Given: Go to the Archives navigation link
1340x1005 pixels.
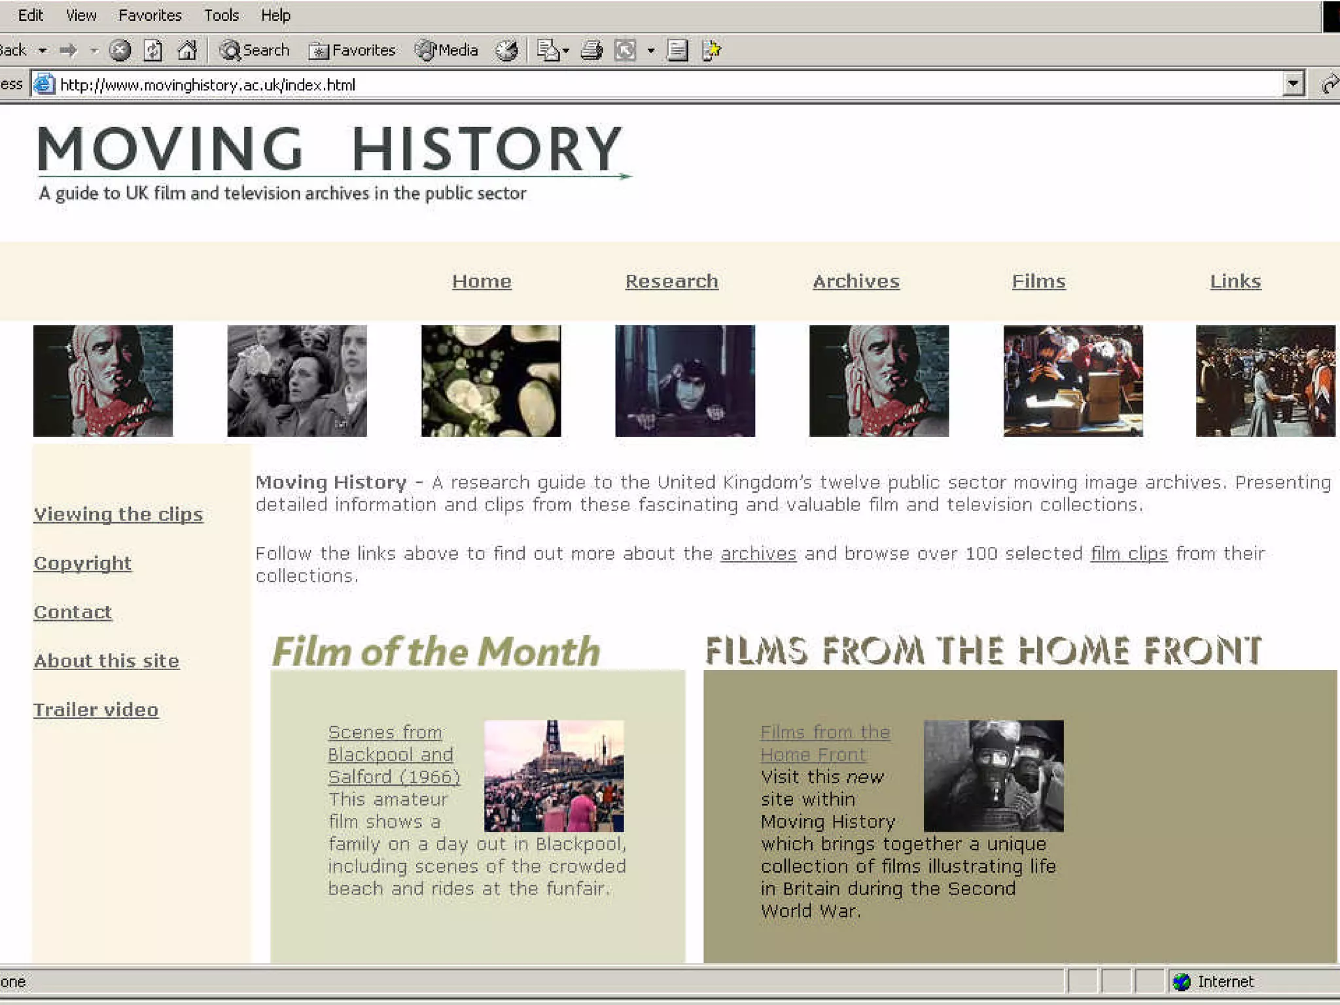Looking at the screenshot, I should click(856, 281).
